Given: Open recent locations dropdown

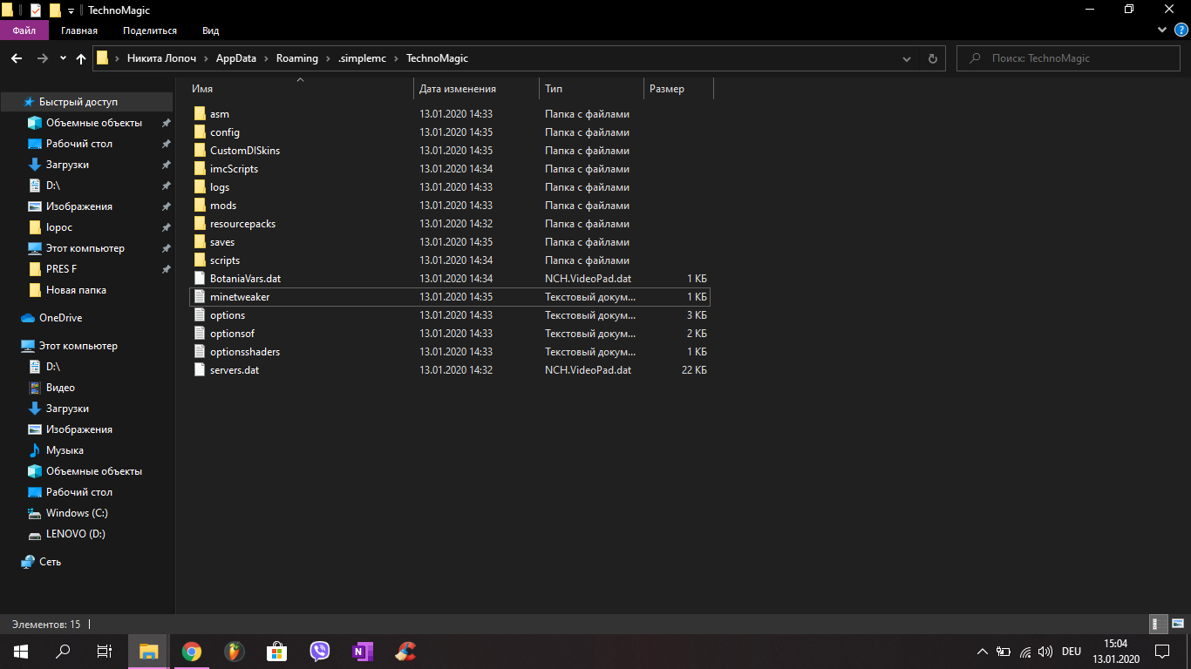Looking at the screenshot, I should 63,58.
